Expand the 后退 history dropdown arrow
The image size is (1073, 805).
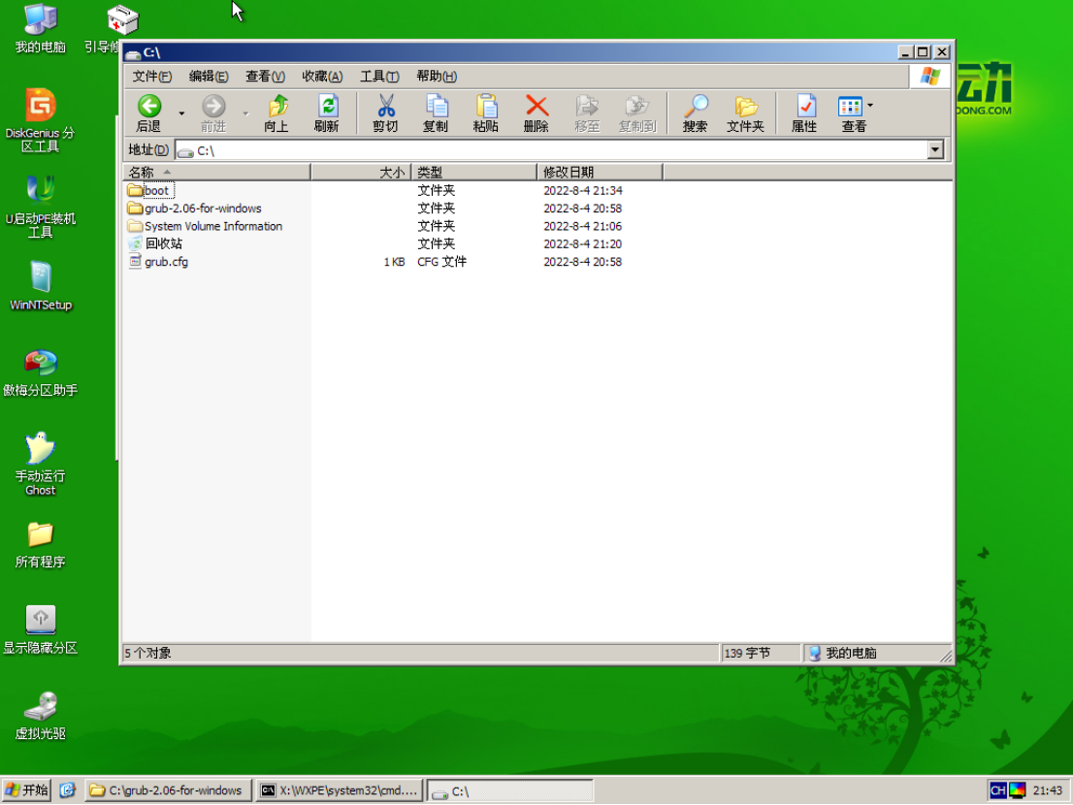pos(181,113)
